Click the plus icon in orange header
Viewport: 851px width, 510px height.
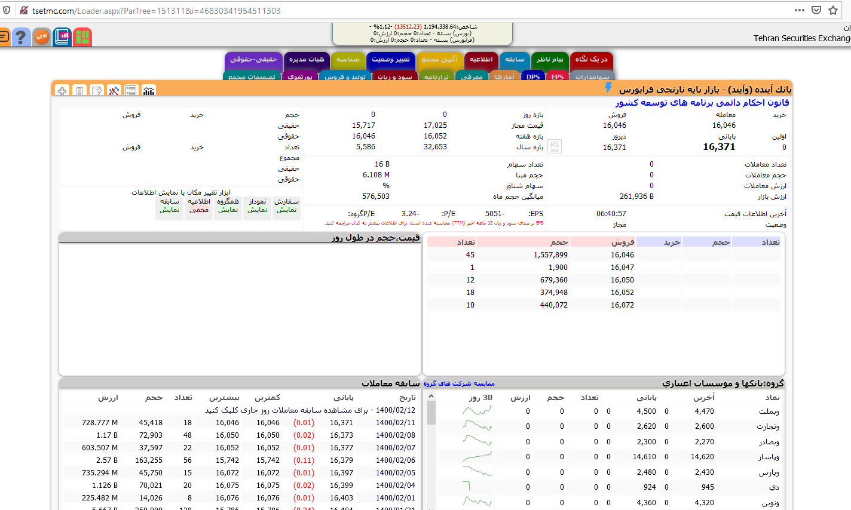click(62, 90)
